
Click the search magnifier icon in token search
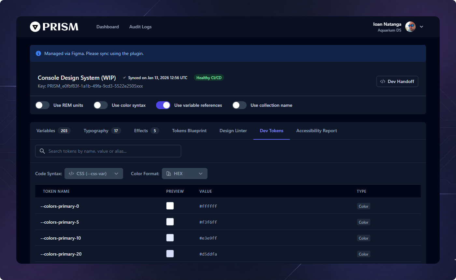pyautogui.click(x=42, y=151)
